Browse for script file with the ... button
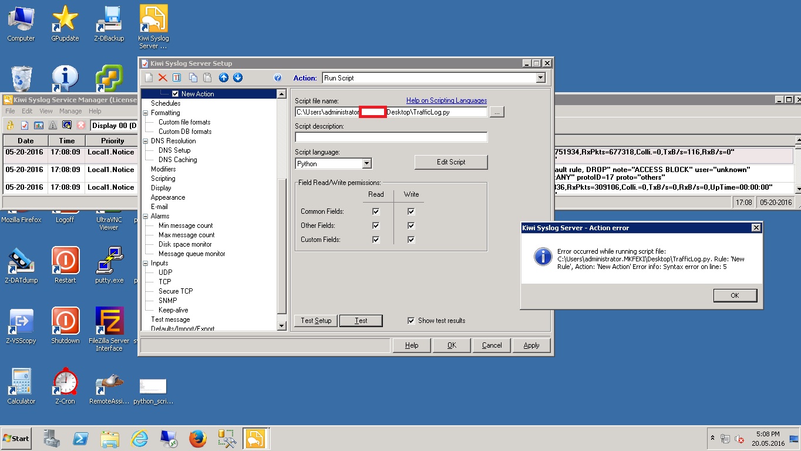This screenshot has height=451, width=801. point(497,112)
